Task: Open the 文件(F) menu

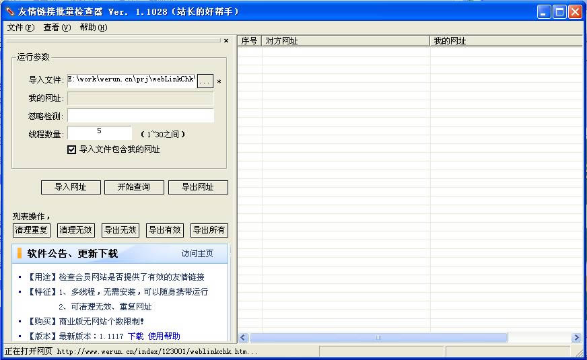Action: pos(21,28)
